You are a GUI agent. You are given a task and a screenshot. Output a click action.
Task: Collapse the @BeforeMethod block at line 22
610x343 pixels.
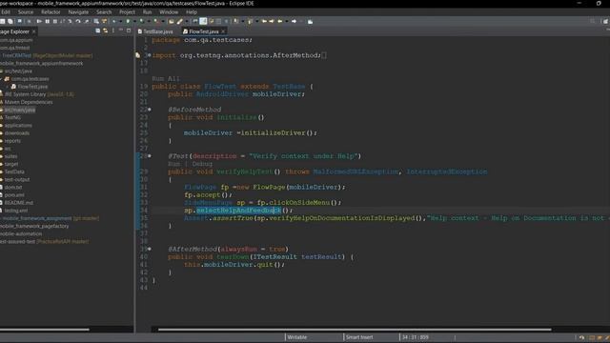click(150, 110)
